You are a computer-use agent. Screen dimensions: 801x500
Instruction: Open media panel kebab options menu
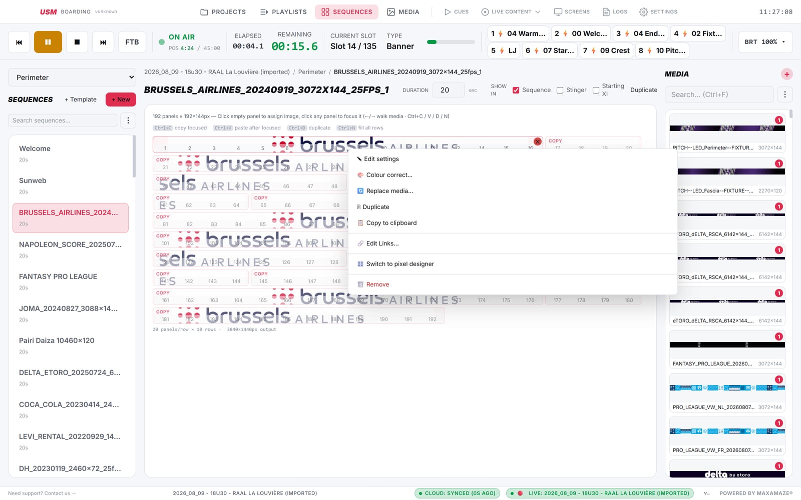coord(784,94)
